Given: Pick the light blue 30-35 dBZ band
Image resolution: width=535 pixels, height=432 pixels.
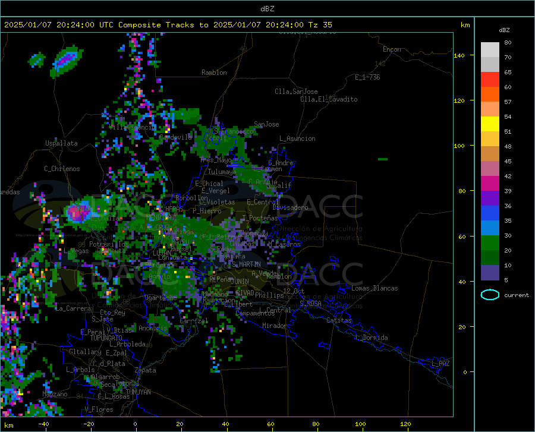Looking at the screenshot, I should coord(490,228).
